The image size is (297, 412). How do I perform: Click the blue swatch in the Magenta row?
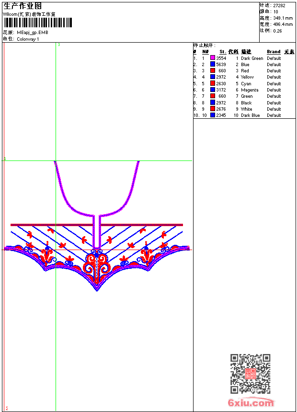213,90
